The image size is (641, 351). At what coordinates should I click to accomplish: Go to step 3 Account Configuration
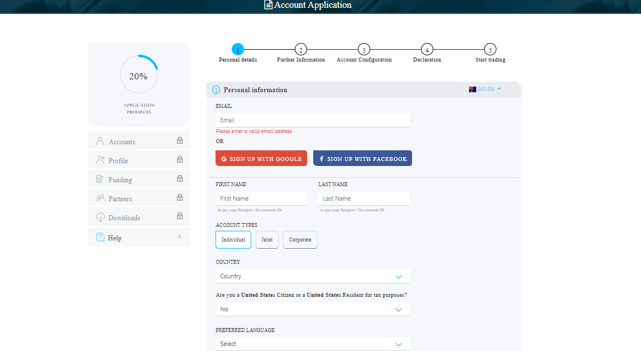[363, 50]
